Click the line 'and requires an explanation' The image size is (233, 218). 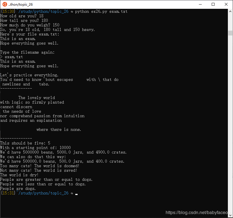(x=31, y=121)
